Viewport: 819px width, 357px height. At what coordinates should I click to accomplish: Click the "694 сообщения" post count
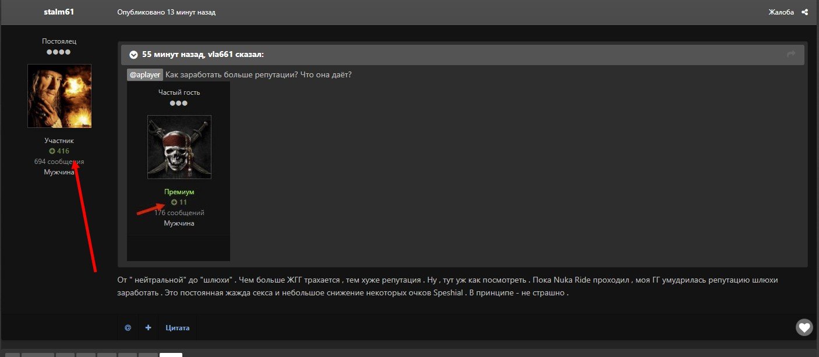pyautogui.click(x=59, y=162)
